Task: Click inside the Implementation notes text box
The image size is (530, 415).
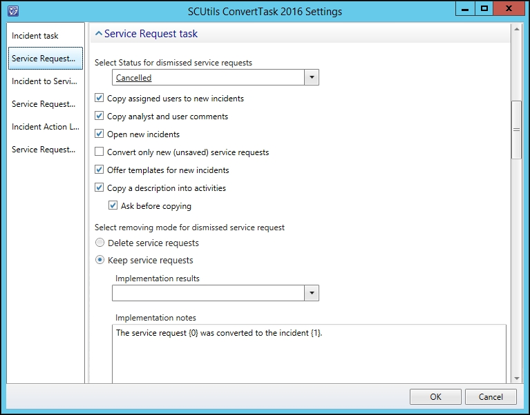Action: tap(309, 354)
